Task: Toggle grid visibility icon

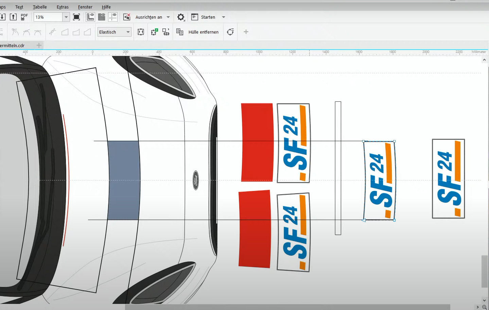Action: [102, 17]
